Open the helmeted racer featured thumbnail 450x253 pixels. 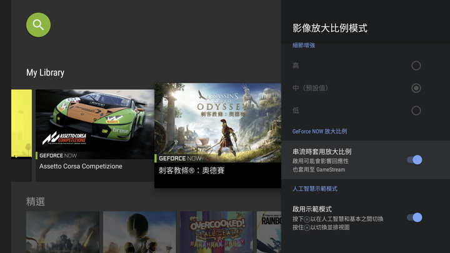(x=139, y=232)
